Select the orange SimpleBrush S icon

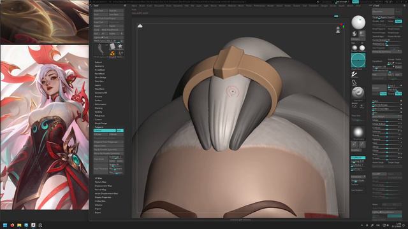112,53
